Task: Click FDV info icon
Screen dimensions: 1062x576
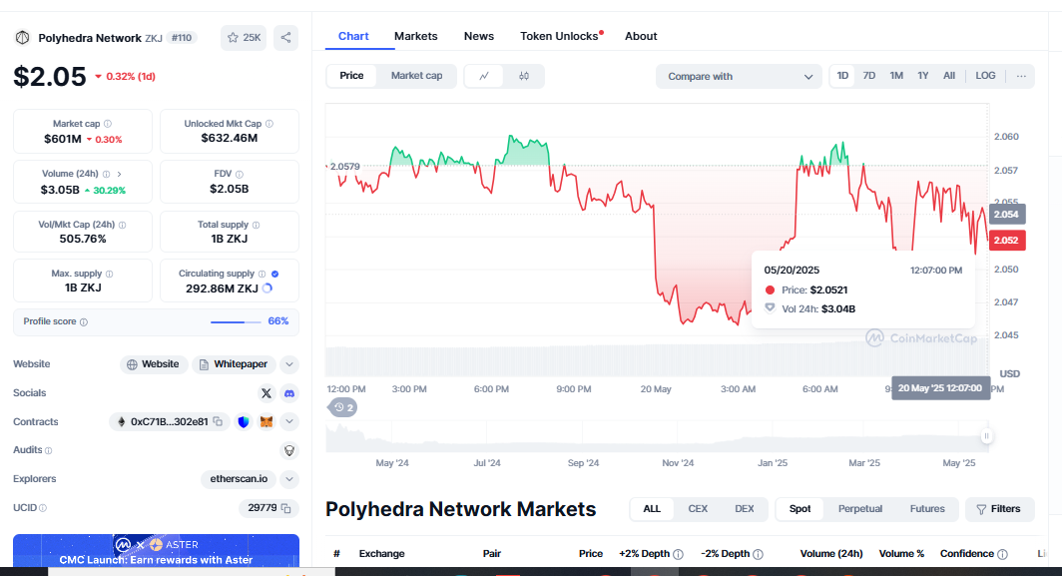Action: pyautogui.click(x=240, y=174)
